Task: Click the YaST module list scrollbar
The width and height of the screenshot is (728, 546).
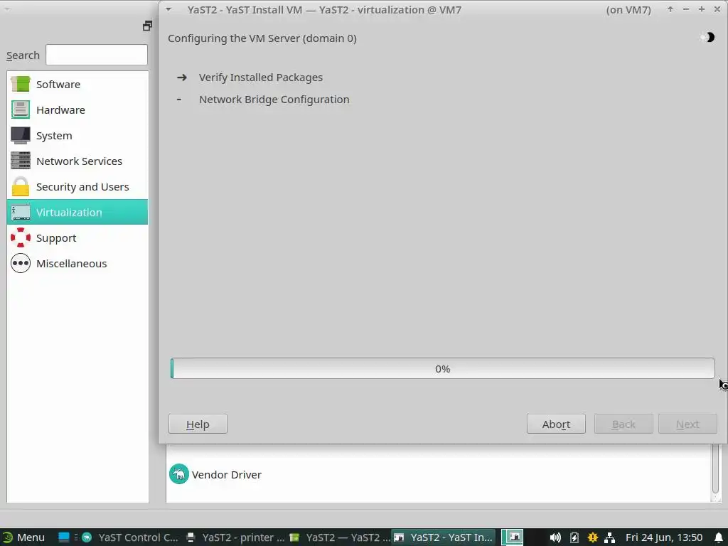Action: [715, 469]
